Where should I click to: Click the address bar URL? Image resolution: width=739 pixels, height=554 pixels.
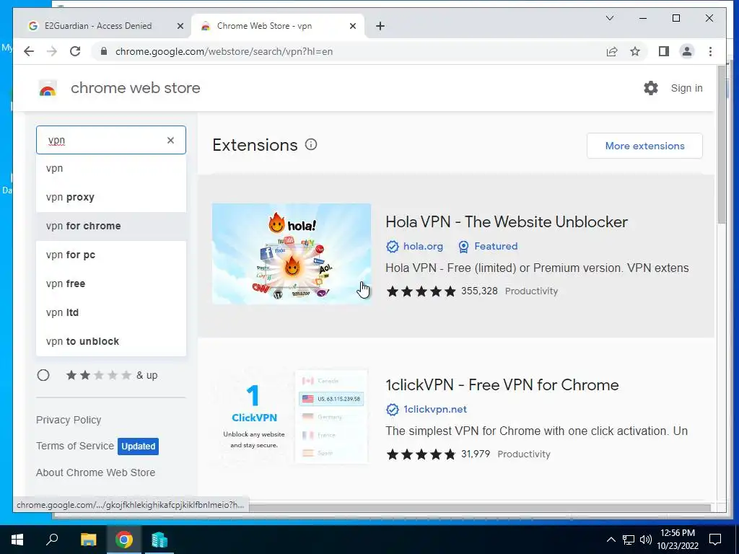pyautogui.click(x=224, y=51)
